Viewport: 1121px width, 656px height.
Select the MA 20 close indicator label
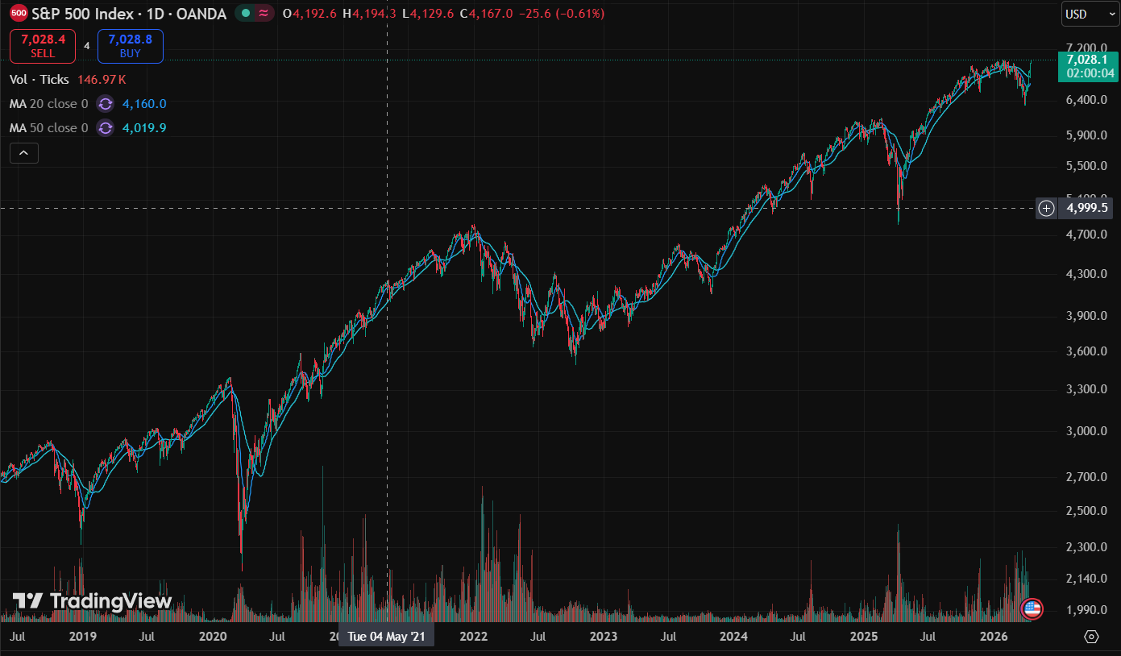coord(49,104)
